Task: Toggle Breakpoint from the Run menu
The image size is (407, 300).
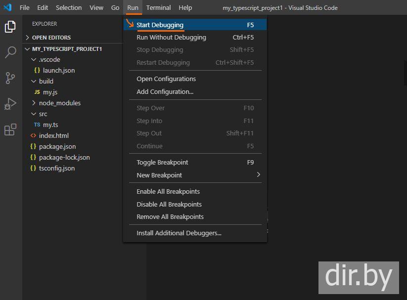Action: 162,162
